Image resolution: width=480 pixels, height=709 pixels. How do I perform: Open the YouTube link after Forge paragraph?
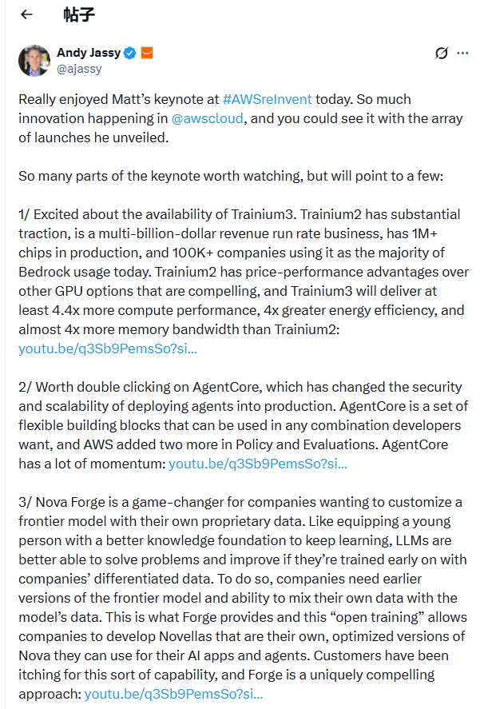(173, 692)
